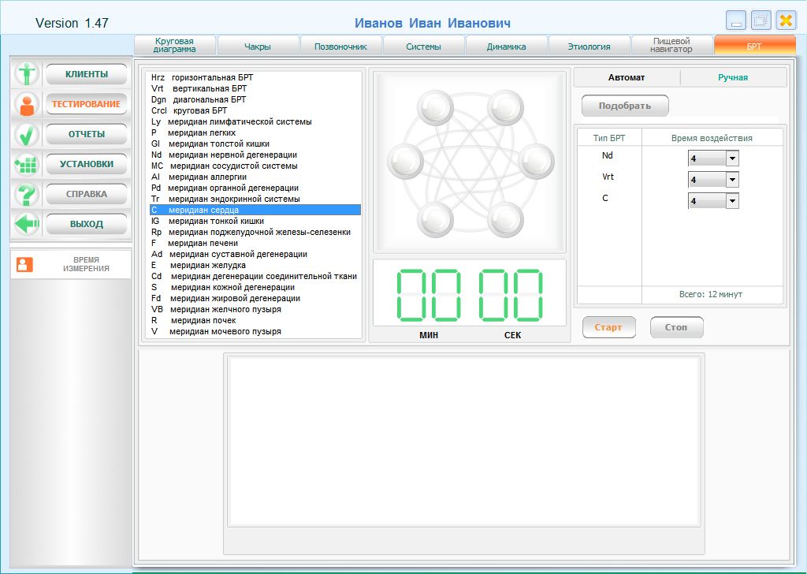This screenshot has width=807, height=574.
Task: Click the green arrow icon beside ВЫХОД
Action: [x=28, y=224]
